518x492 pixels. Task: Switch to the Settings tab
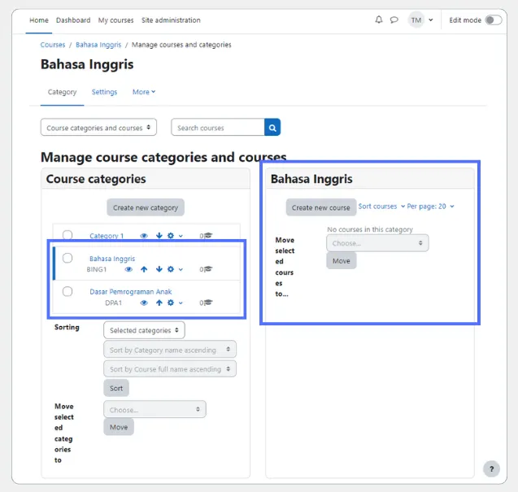click(104, 92)
